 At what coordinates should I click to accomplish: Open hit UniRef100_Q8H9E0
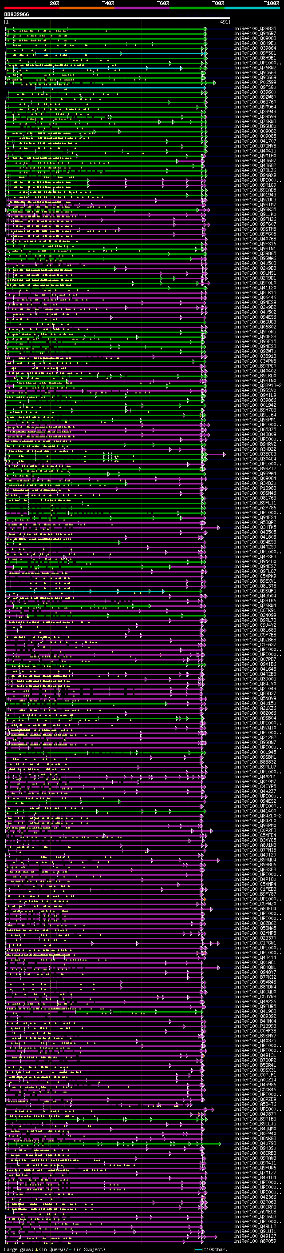pyautogui.click(x=255, y=43)
